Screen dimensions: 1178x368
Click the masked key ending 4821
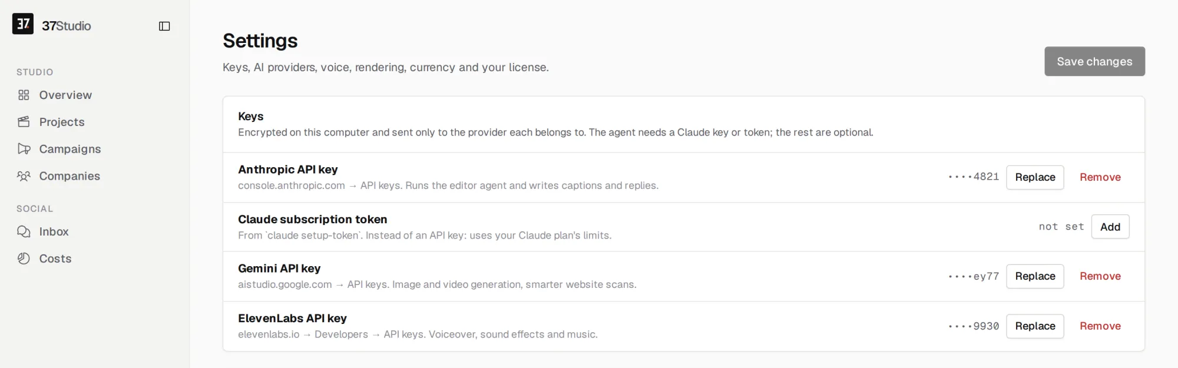tap(974, 177)
